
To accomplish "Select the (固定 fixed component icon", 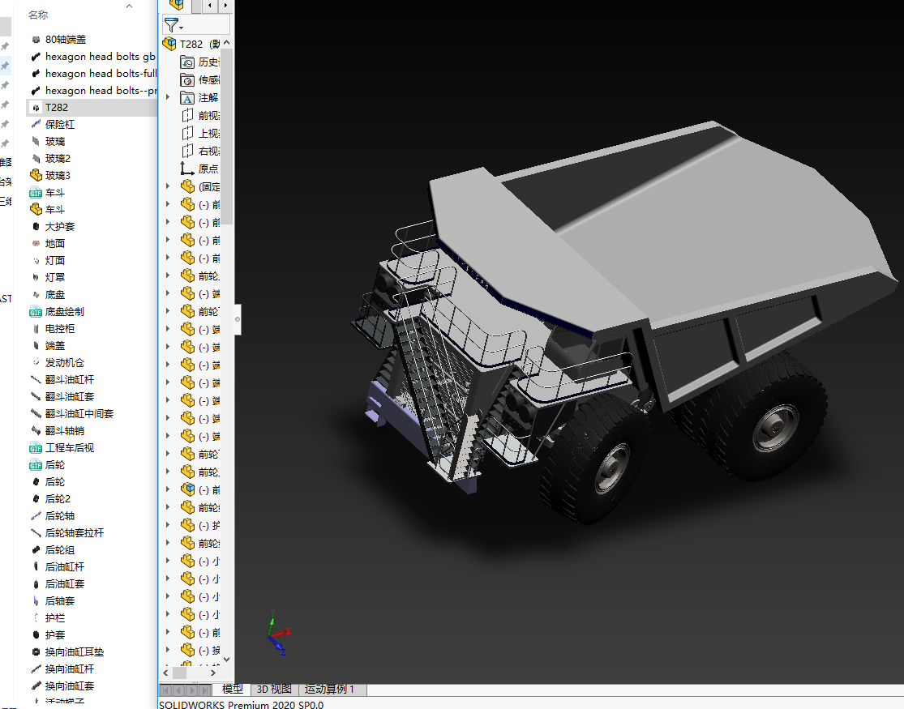I will (x=187, y=186).
